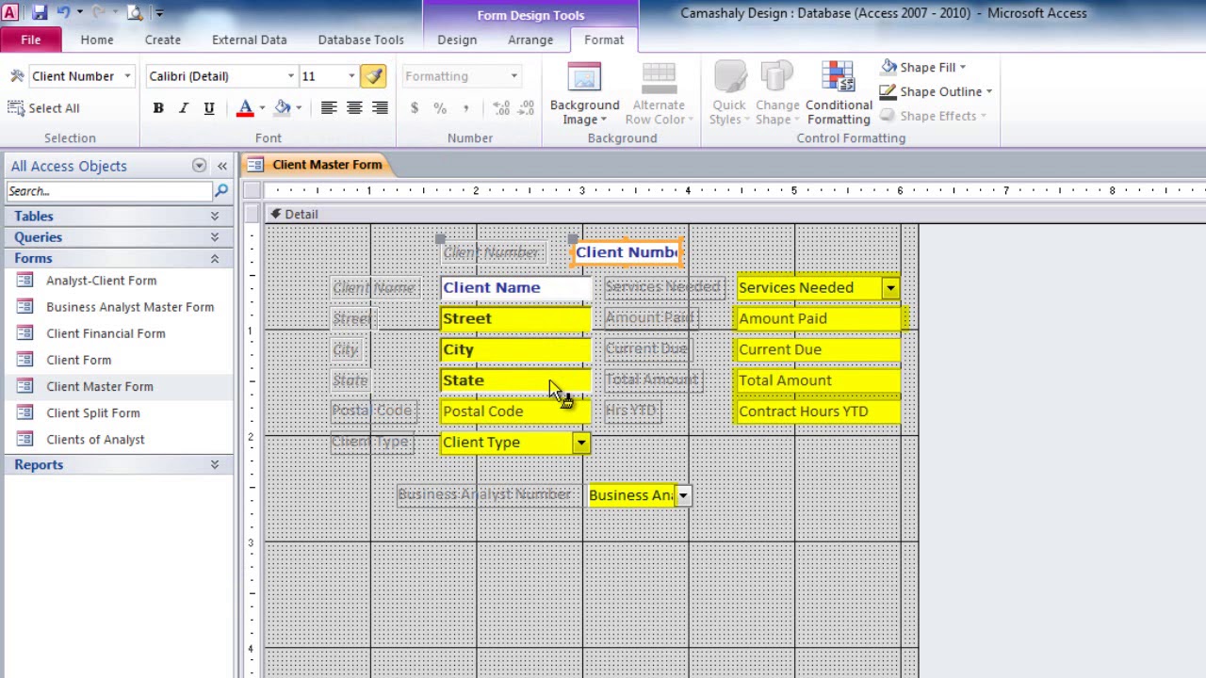Switch to Database Tools tab
This screenshot has height=678, width=1206.
361,40
